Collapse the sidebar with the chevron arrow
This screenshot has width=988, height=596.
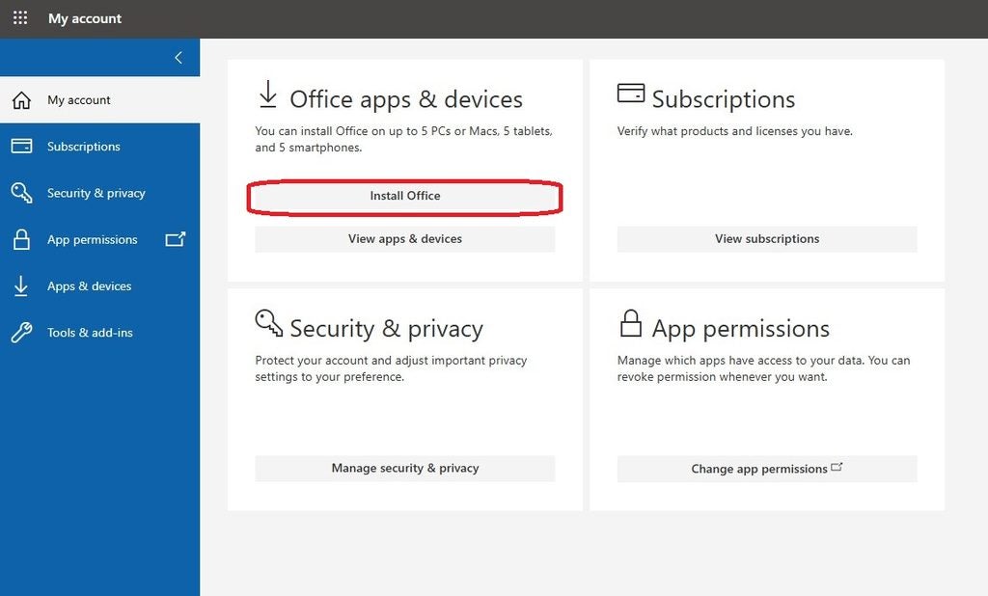tap(178, 58)
